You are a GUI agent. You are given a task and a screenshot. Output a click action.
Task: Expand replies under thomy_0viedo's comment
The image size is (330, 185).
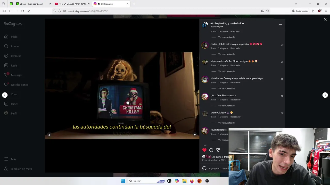pyautogui.click(x=226, y=123)
